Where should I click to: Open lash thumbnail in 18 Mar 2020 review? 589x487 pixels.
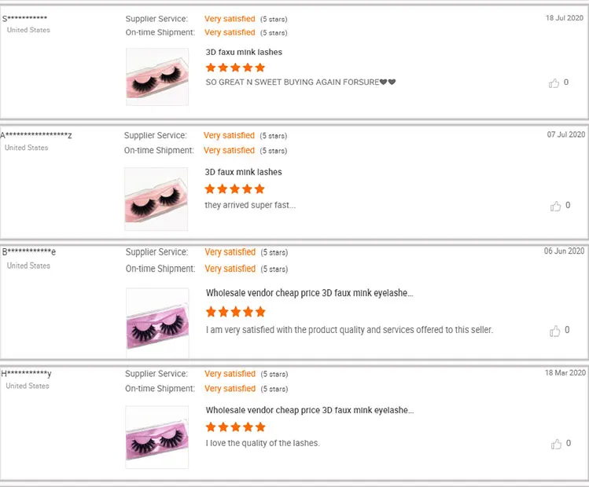157,437
